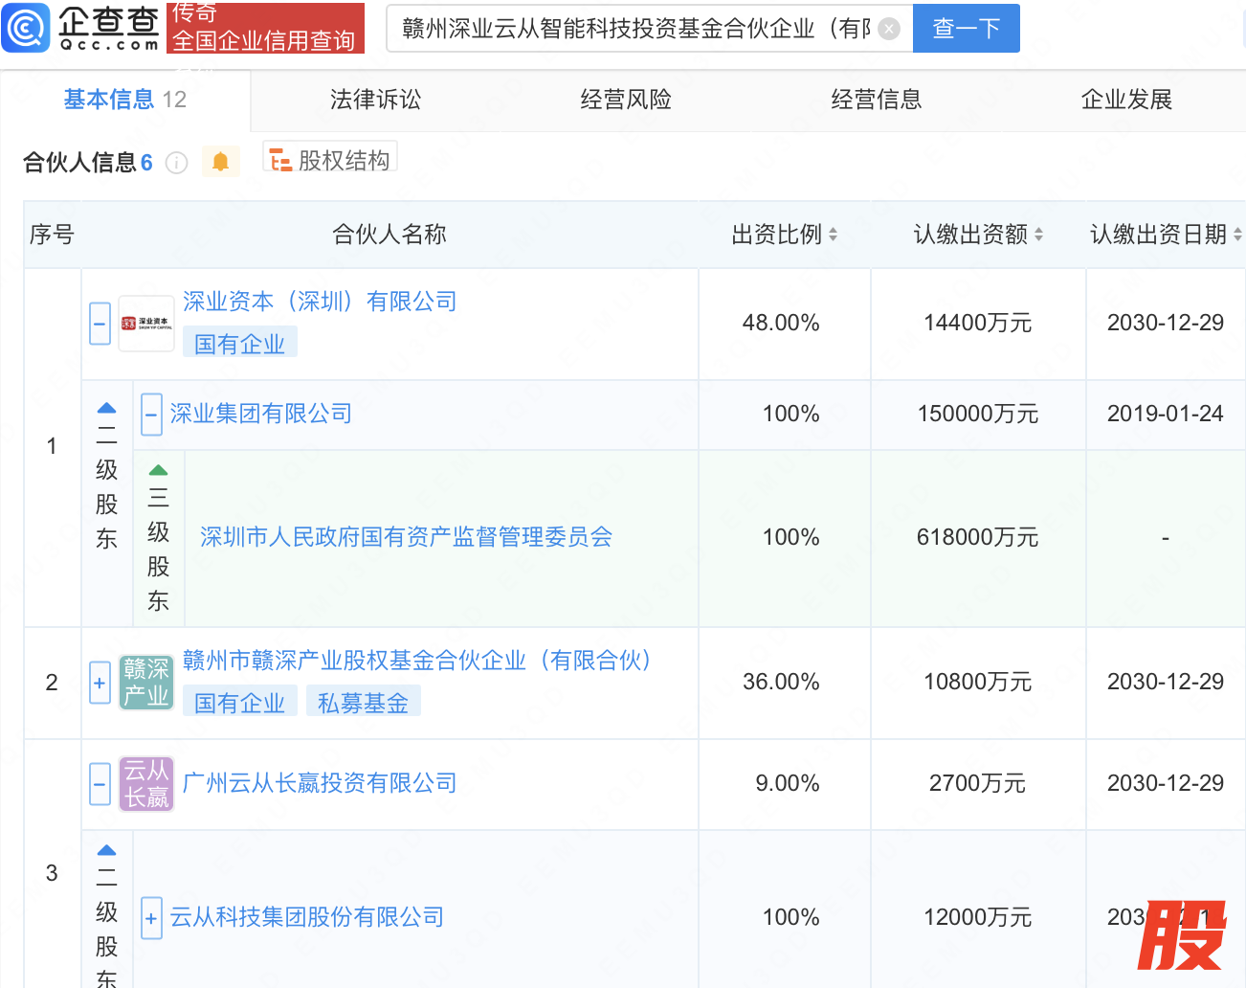Click the 云从长赢 logo icon

coord(146,784)
